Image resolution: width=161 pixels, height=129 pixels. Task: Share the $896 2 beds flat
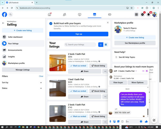point(85,71)
